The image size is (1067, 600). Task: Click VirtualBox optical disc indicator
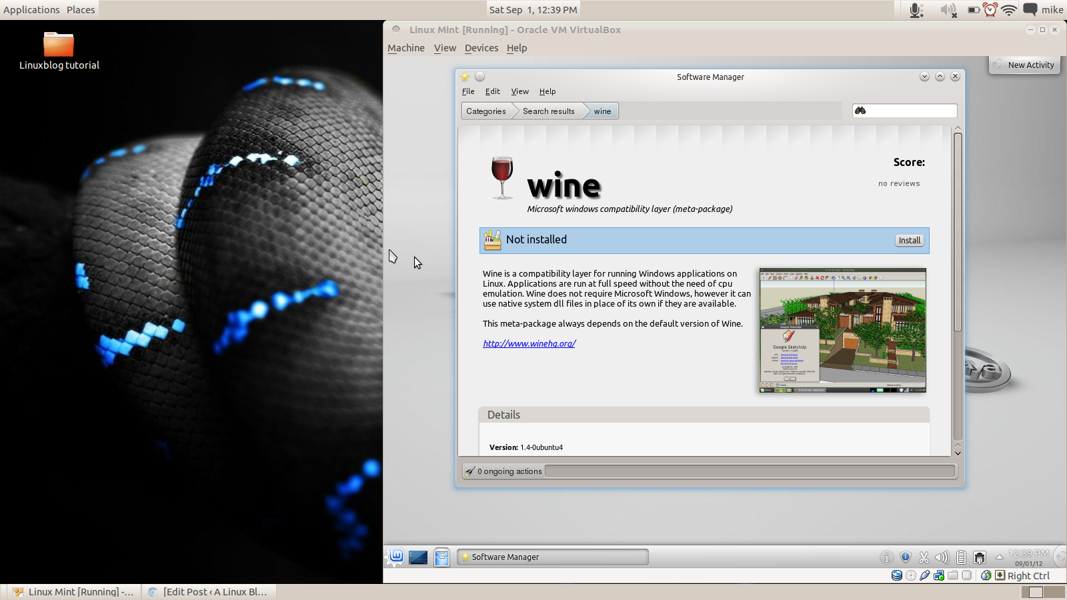(911, 575)
